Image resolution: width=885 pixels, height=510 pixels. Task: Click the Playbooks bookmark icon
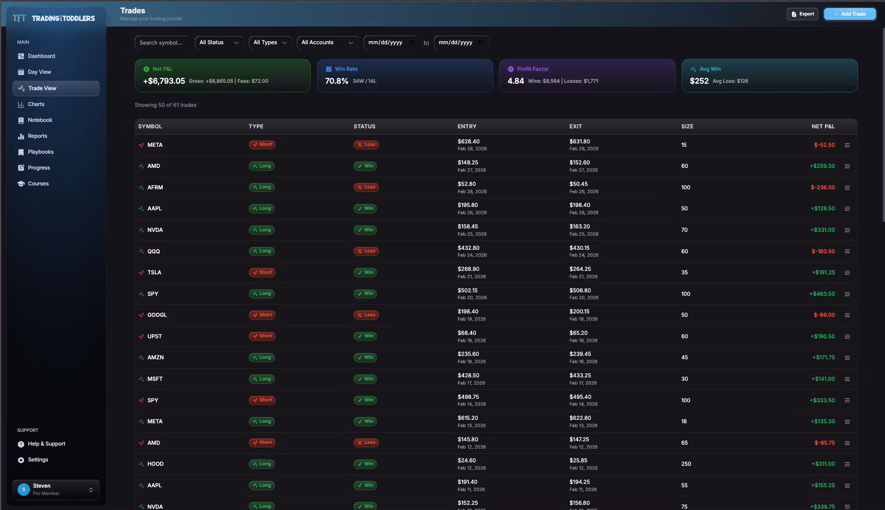click(x=21, y=152)
